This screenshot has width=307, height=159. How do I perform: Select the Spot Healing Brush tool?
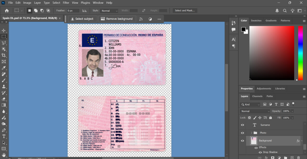[4, 74]
